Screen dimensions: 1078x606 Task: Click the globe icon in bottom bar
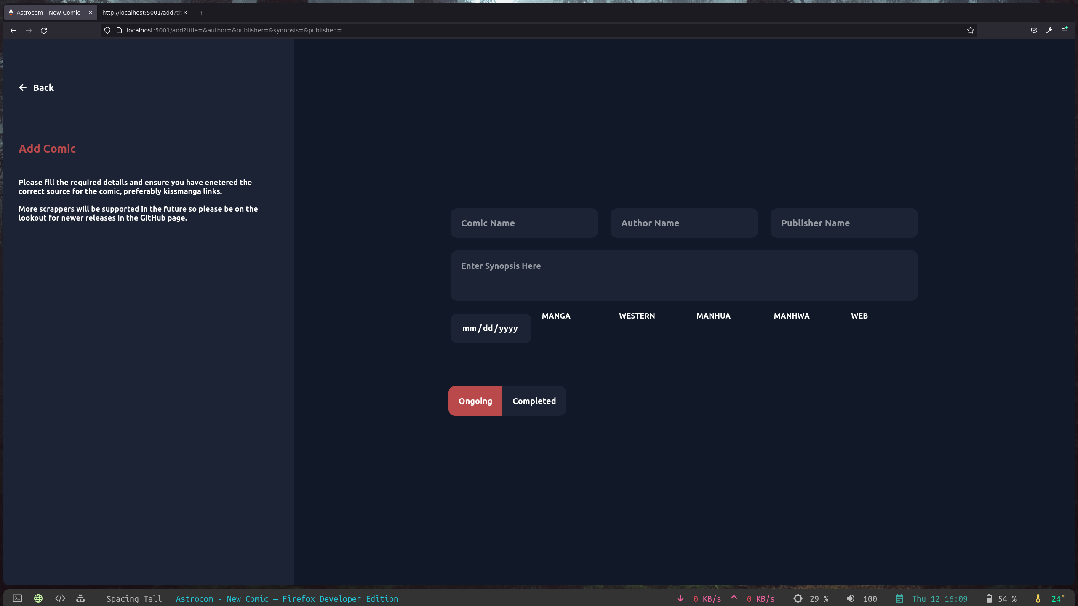tap(38, 598)
